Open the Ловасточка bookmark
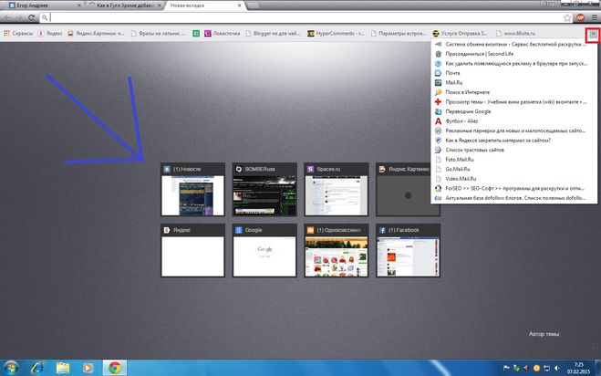 coord(222,34)
